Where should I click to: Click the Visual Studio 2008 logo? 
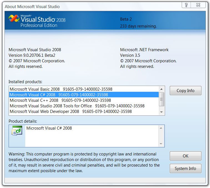coord(37,21)
